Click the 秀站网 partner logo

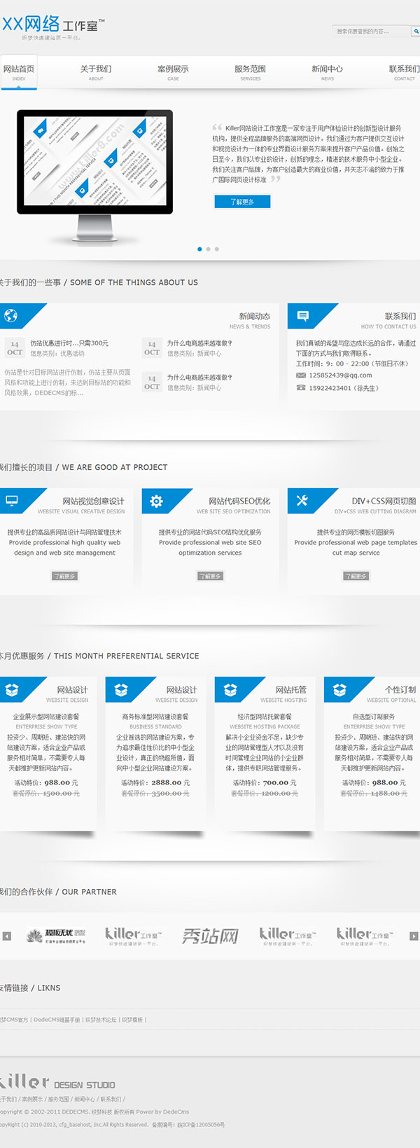pyautogui.click(x=210, y=936)
